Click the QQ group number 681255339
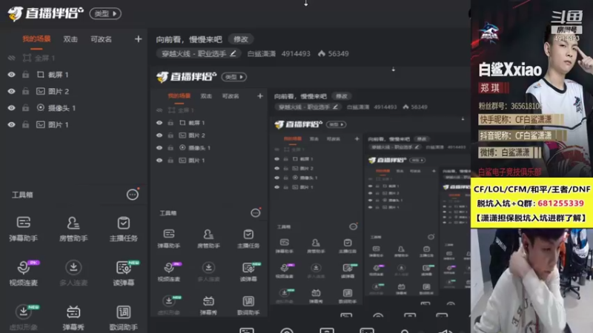Screen dimensions: 593x333 click(x=560, y=203)
